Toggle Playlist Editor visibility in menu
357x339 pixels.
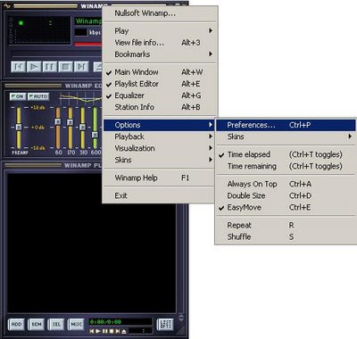[x=159, y=84]
